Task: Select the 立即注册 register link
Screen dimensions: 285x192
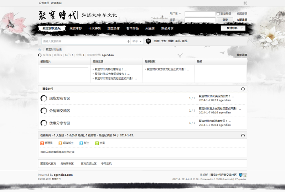Action: click(242, 20)
